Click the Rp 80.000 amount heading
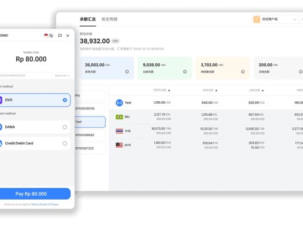Image resolution: width=303 pixels, height=231 pixels. [x=31, y=59]
